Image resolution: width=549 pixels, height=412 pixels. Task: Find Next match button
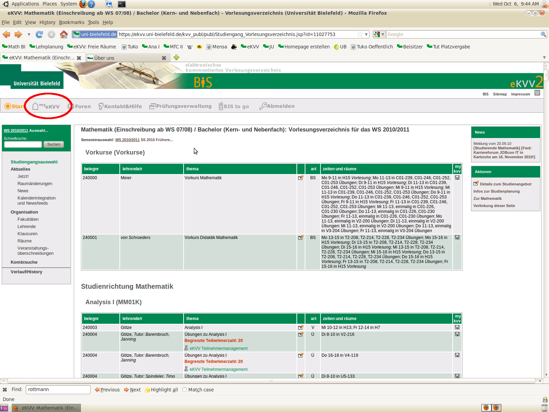[x=132, y=390]
